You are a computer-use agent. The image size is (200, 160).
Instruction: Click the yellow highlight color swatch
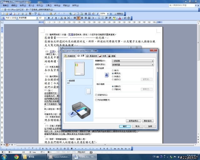pyautogui.click(x=114, y=18)
